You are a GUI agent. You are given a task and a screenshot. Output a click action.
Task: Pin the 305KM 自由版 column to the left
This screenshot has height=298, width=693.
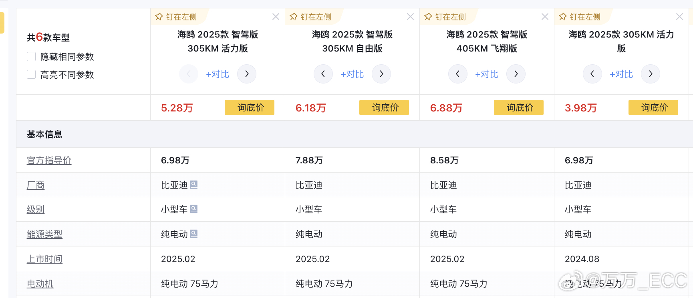pyautogui.click(x=310, y=17)
